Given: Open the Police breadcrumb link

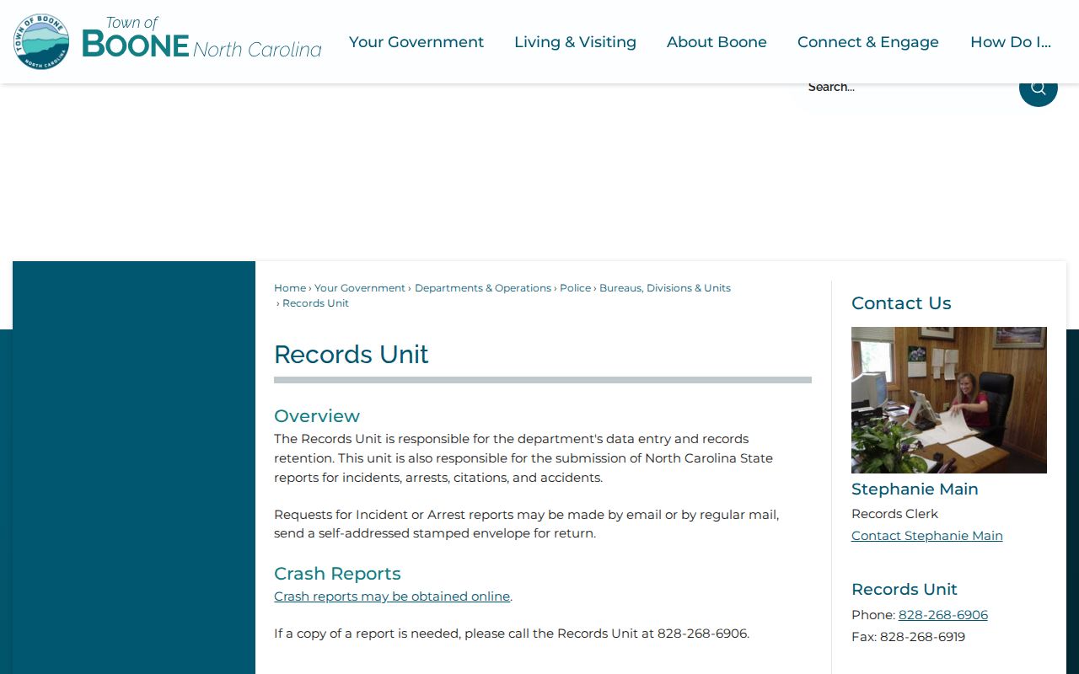Looking at the screenshot, I should [576, 288].
